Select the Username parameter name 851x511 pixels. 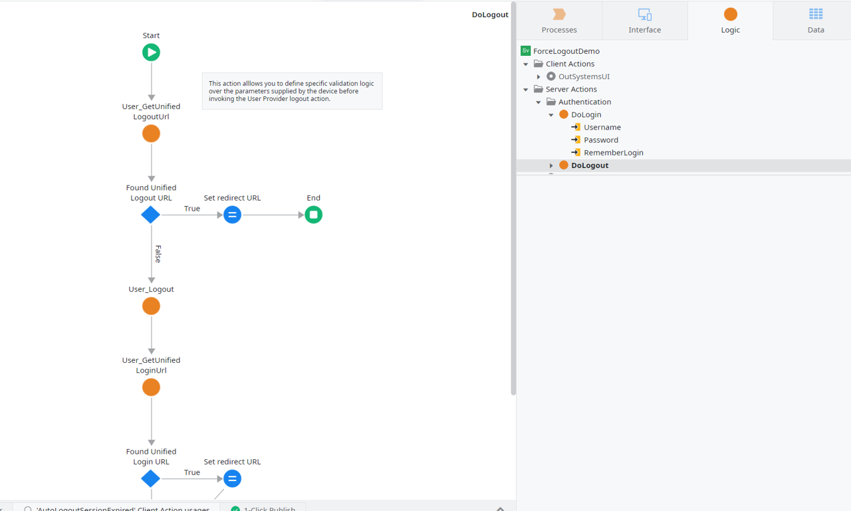click(602, 127)
